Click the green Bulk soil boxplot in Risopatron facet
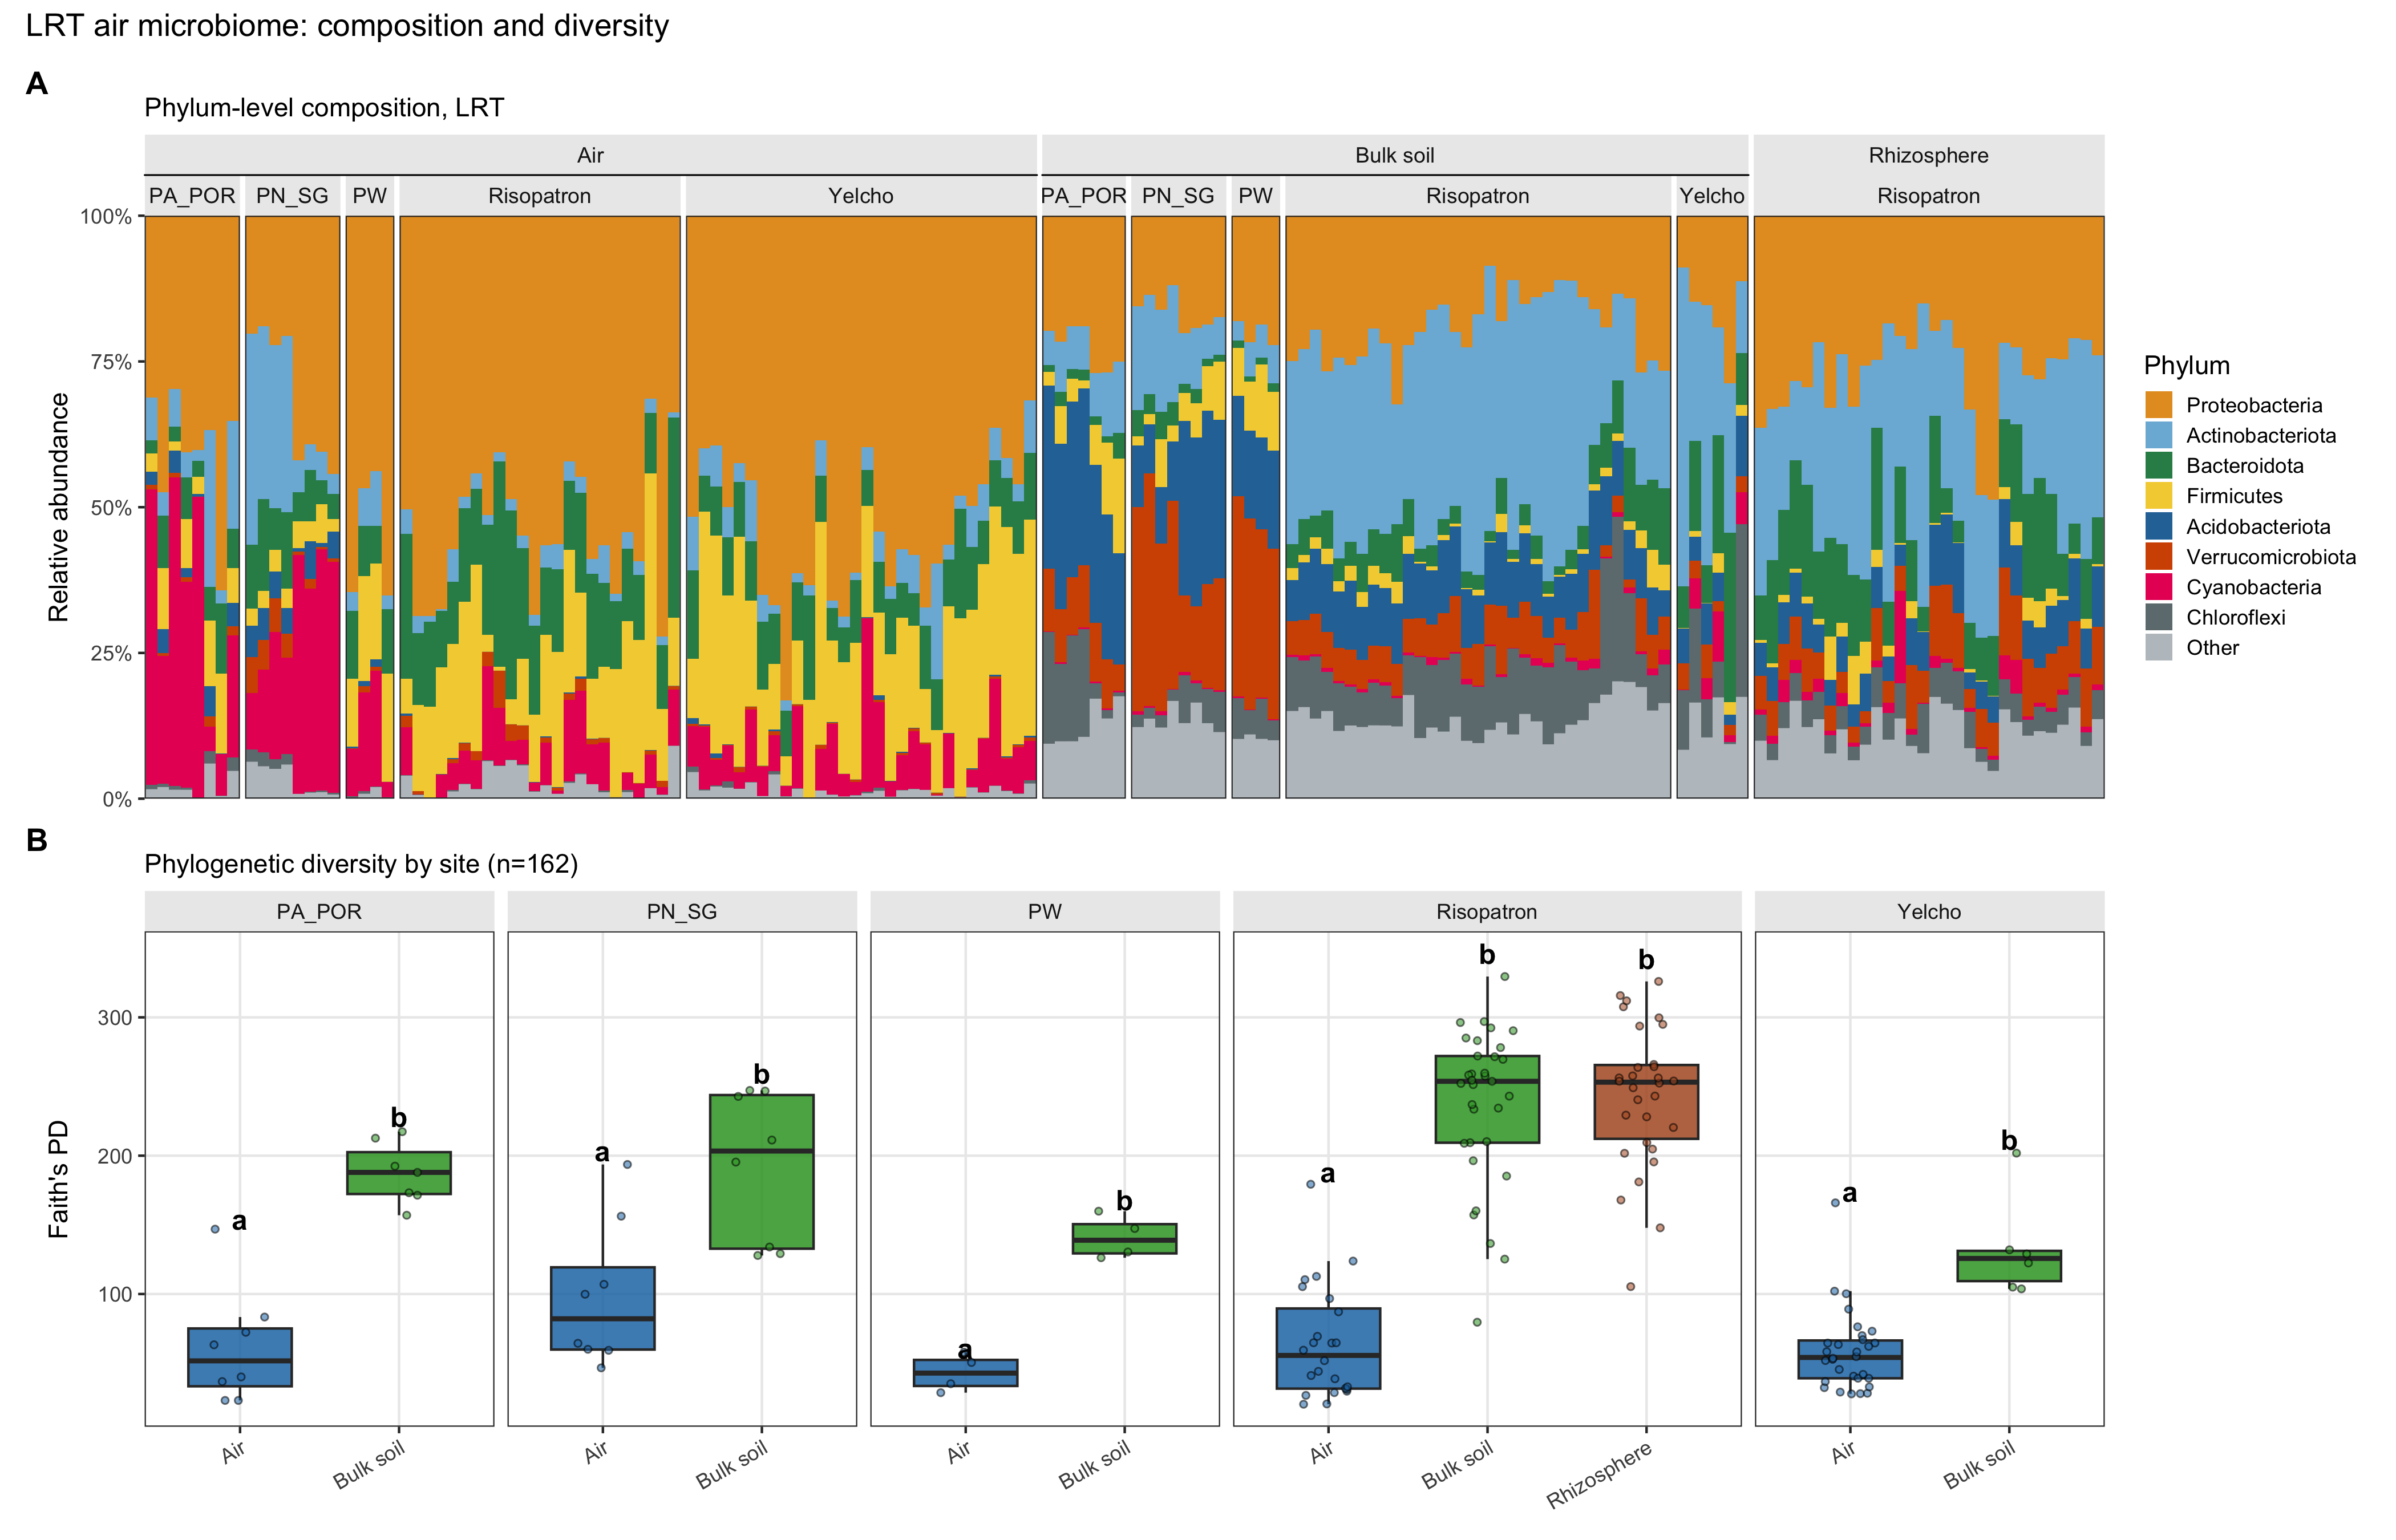This screenshot has width=2396, height=1540. (x=1487, y=1099)
